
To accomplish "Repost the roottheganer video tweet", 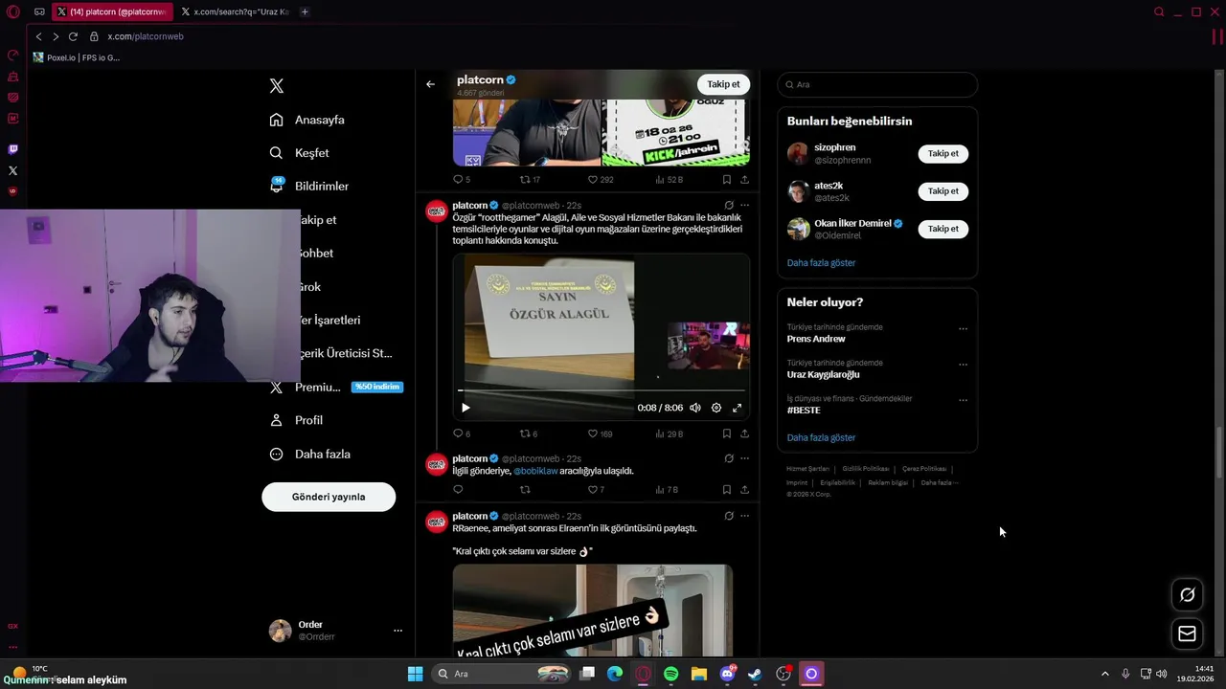I will click(x=529, y=433).
